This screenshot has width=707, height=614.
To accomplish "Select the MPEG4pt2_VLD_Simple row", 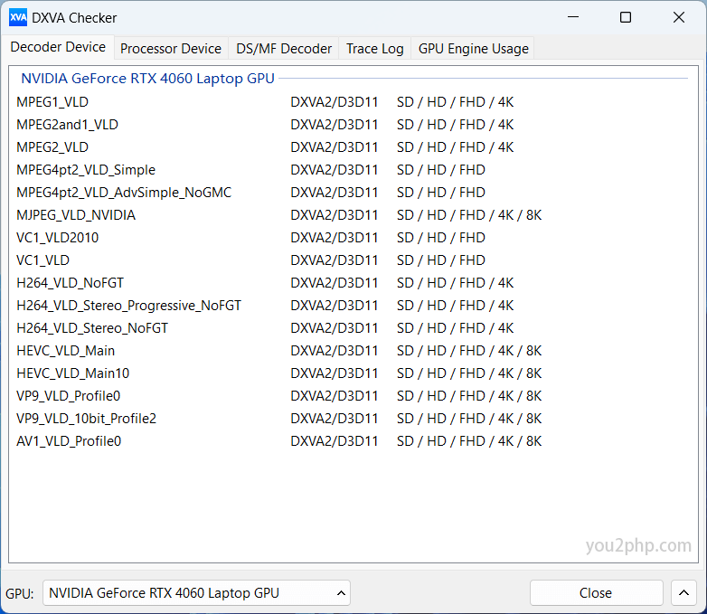I will (x=86, y=170).
